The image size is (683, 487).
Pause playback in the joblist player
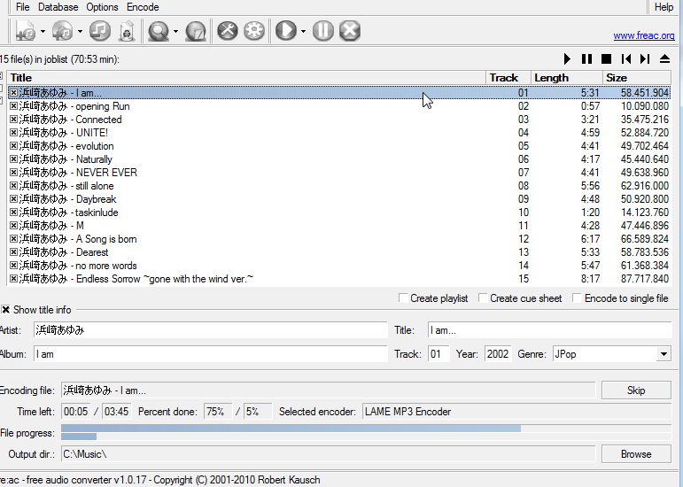tap(586, 58)
